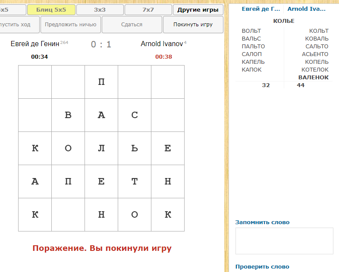This screenshot has width=339, height=272.
Task: Select the word КАПОК in the list
Action: [251, 70]
